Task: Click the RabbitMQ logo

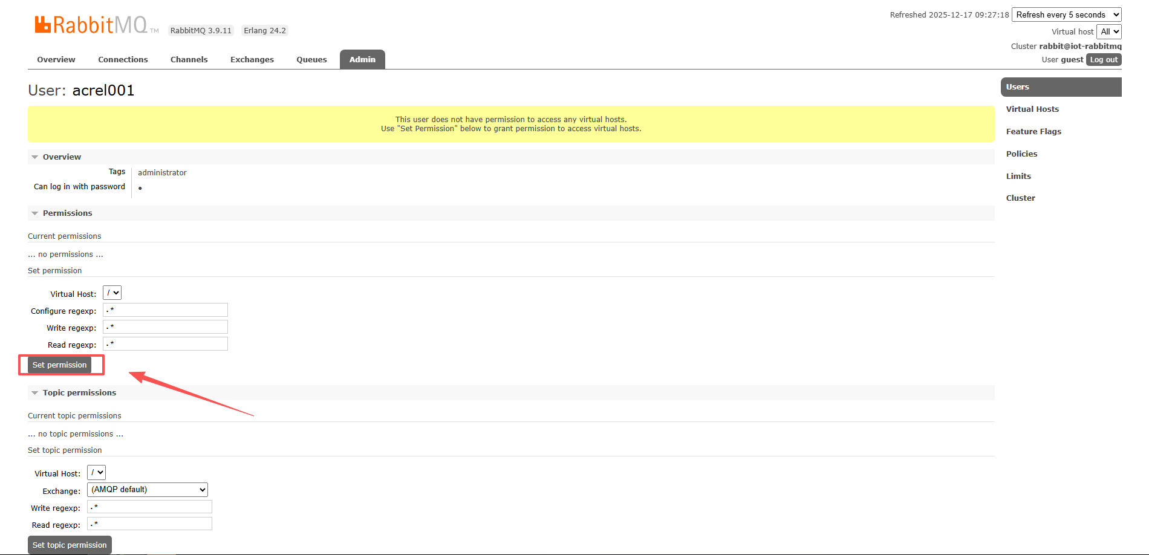Action: (91, 25)
